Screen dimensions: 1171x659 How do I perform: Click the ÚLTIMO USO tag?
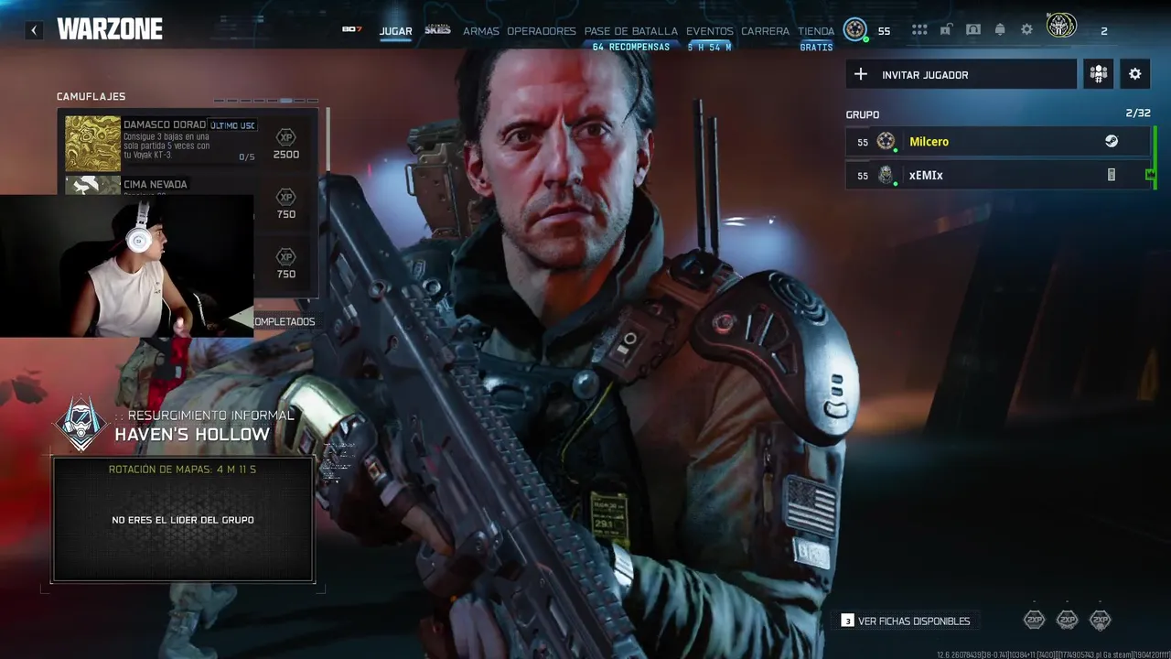tap(232, 125)
